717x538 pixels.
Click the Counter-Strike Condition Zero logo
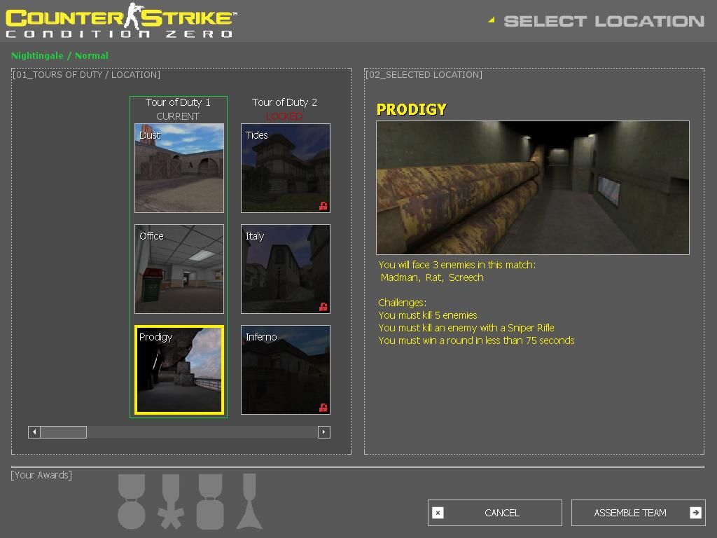pos(120,21)
